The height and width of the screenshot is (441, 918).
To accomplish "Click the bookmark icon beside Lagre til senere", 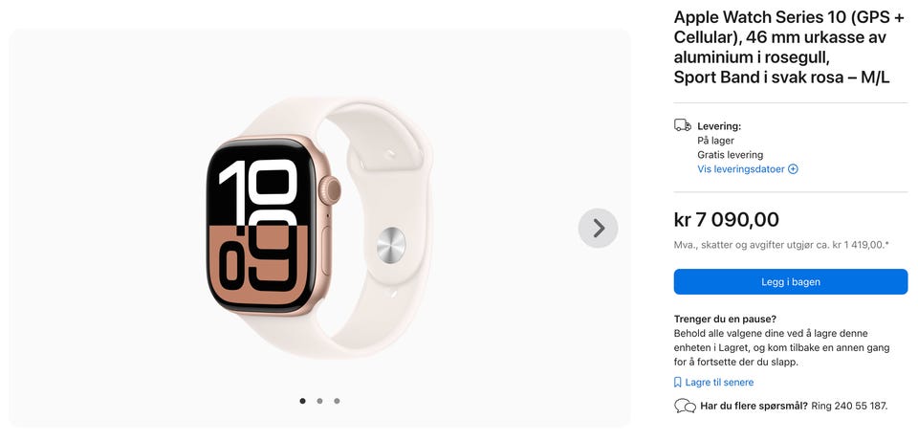I will [678, 383].
